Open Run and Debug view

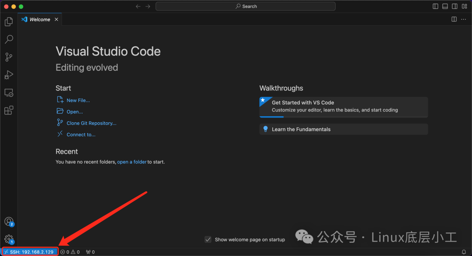click(9, 75)
